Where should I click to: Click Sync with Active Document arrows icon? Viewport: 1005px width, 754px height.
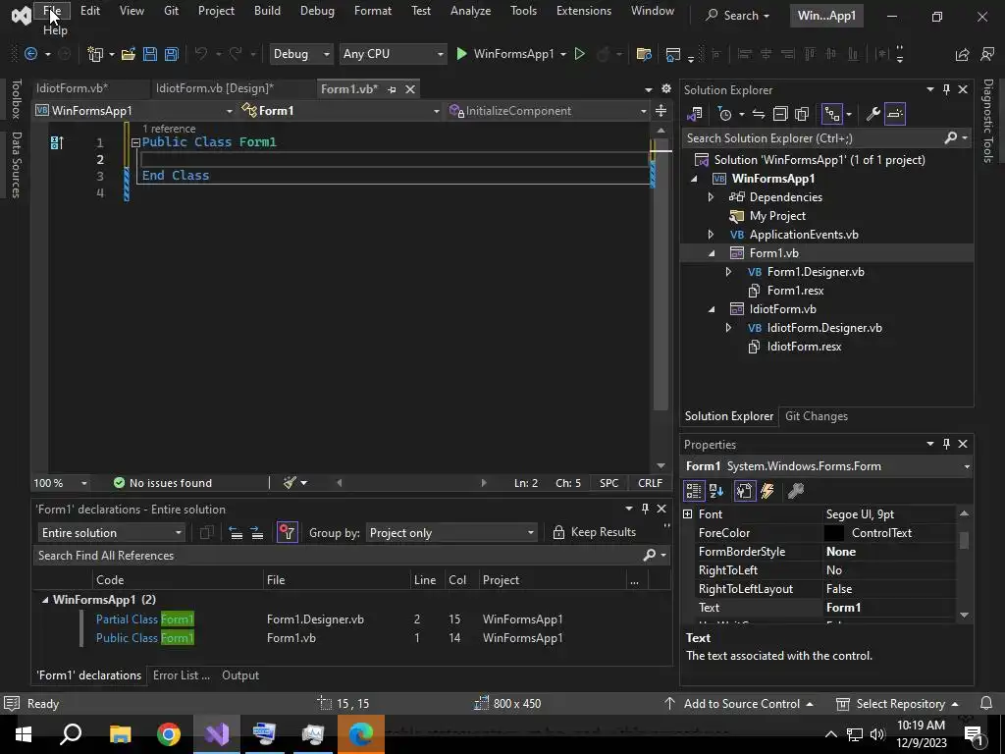[759, 114]
